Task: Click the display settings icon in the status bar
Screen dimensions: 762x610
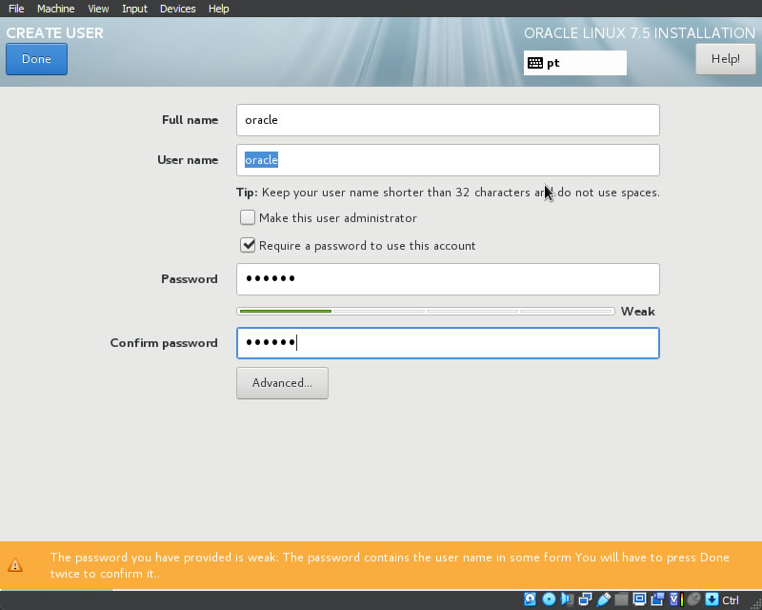Action: pyautogui.click(x=639, y=599)
